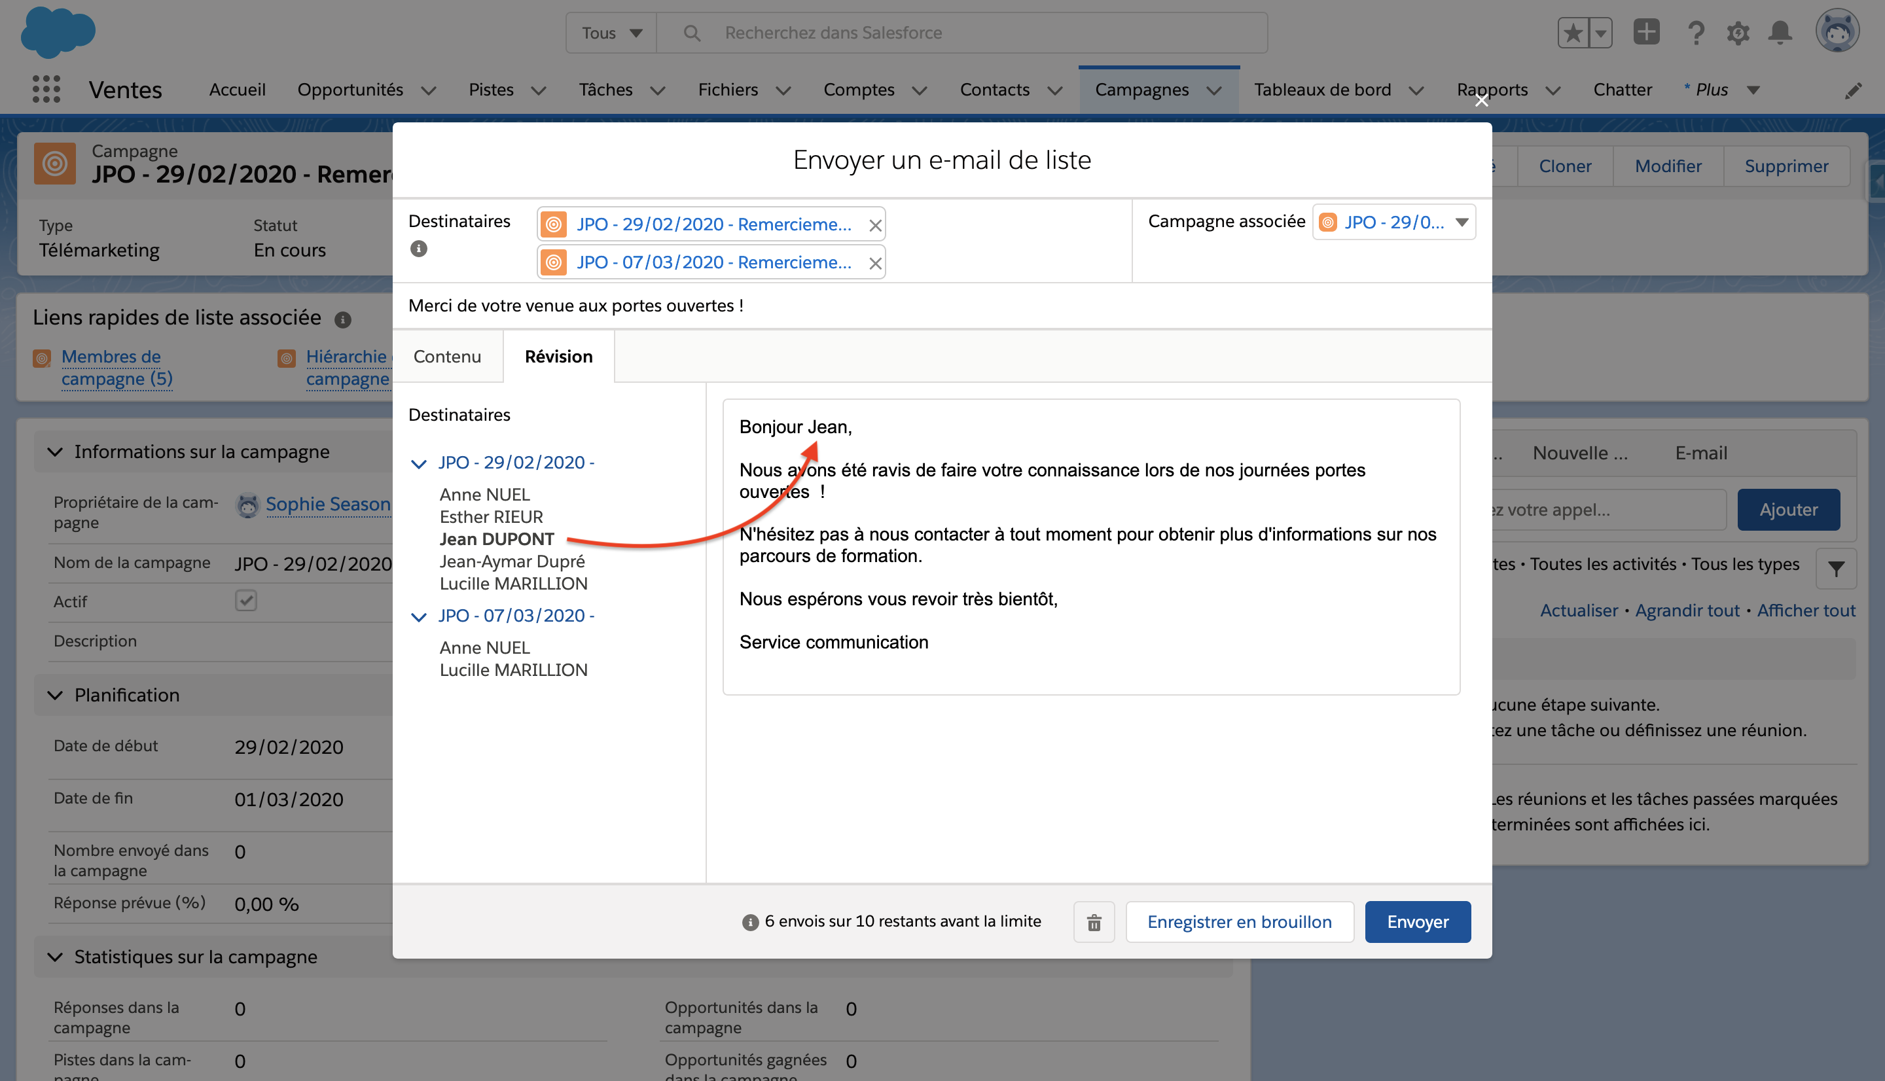Click the global create plus icon
Screen dimensions: 1885x1081
tap(1646, 32)
